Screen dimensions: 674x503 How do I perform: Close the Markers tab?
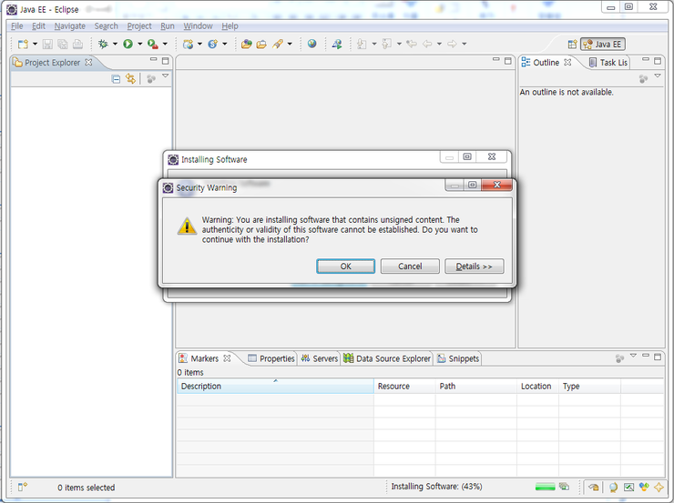[227, 358]
